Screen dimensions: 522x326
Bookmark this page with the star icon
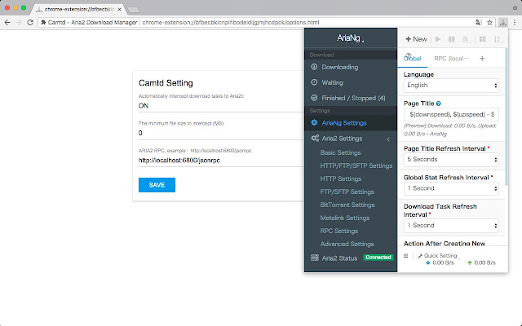[489, 22]
